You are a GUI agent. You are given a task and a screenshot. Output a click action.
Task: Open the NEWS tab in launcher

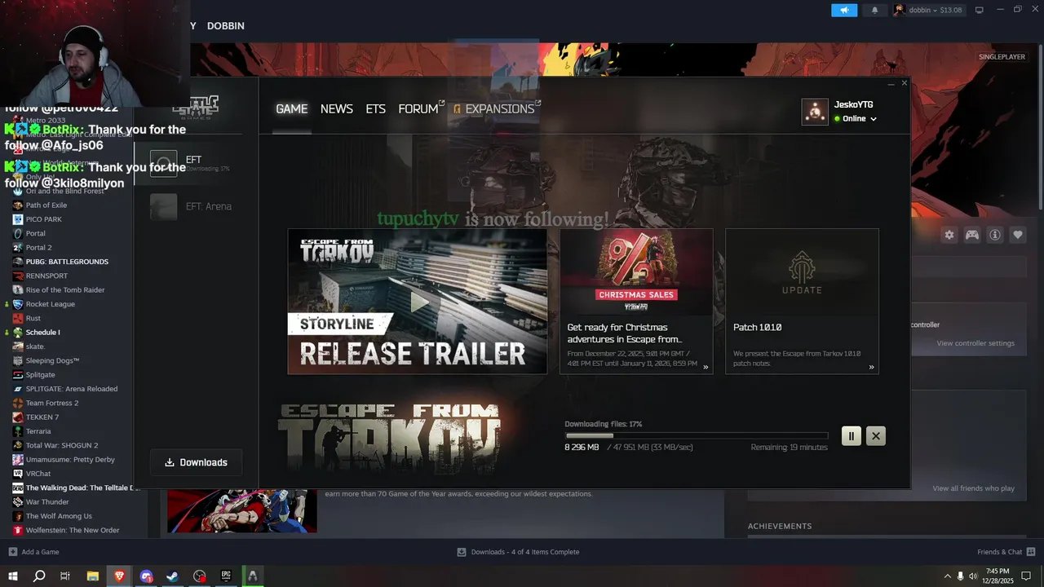point(336,108)
